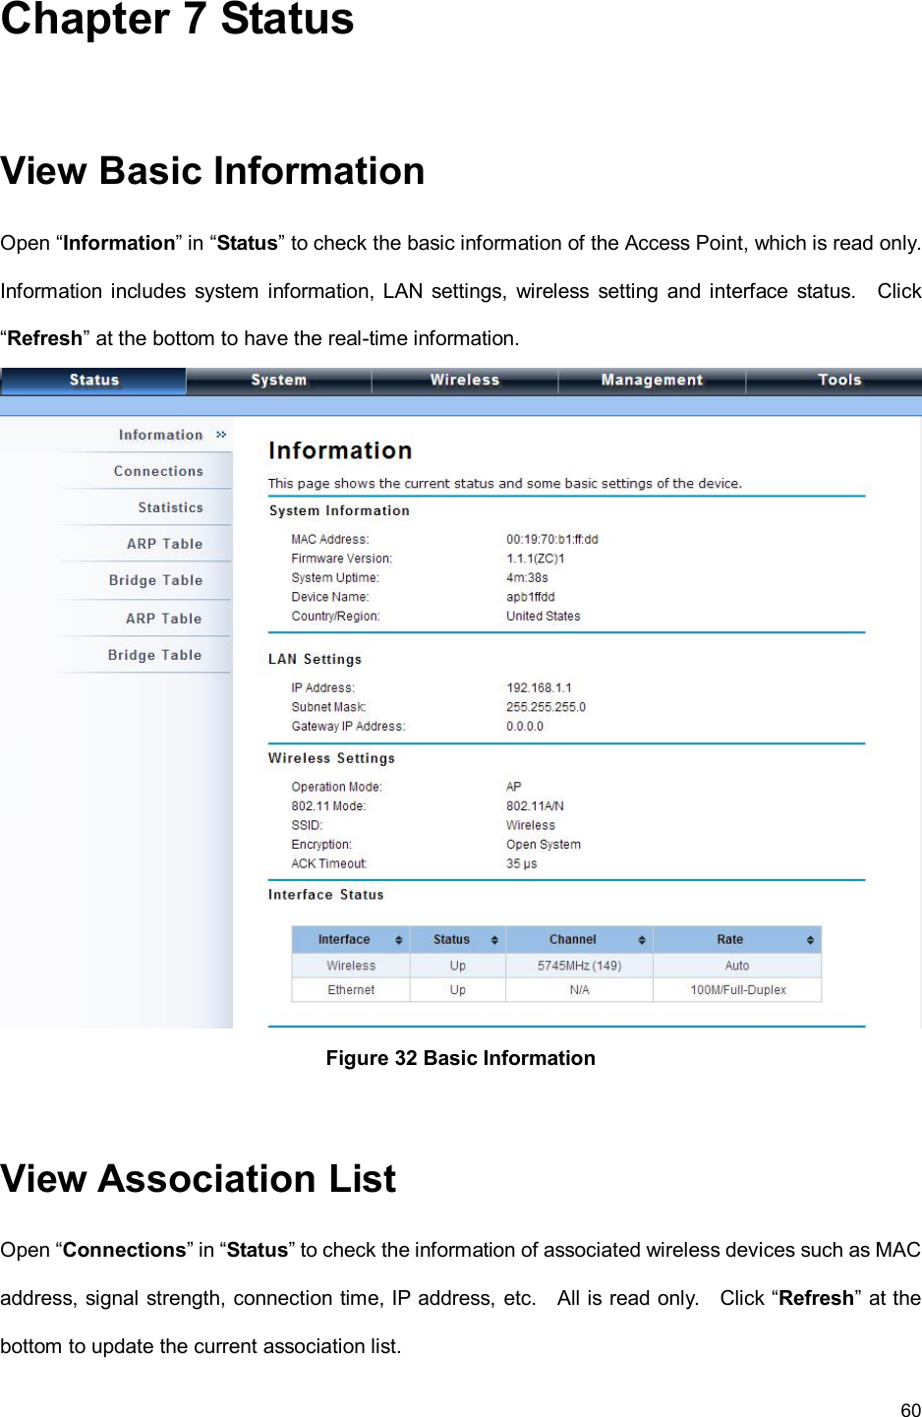Open the Status tab
The width and height of the screenshot is (922, 1417).
click(93, 381)
